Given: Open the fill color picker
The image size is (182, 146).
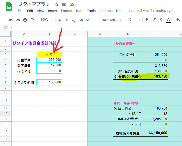Looking at the screenshot, I should [x=178, y=20].
